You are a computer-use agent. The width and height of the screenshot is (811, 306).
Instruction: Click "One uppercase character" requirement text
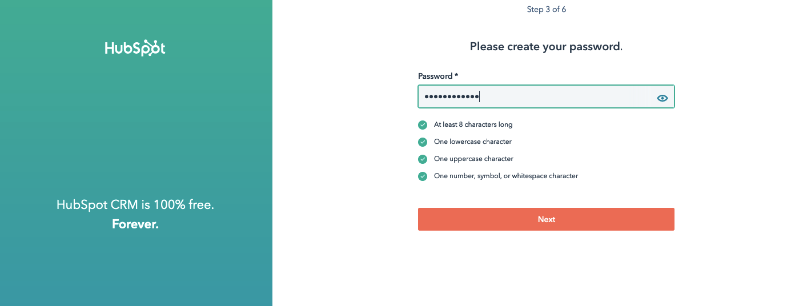473,159
